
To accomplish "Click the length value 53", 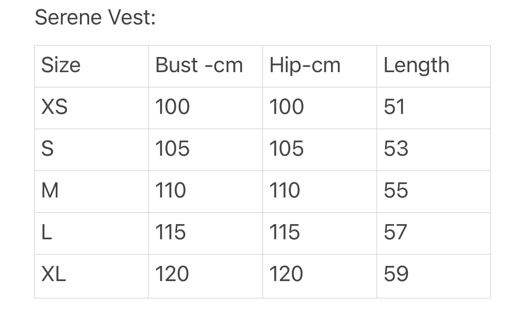I will 396,149.
